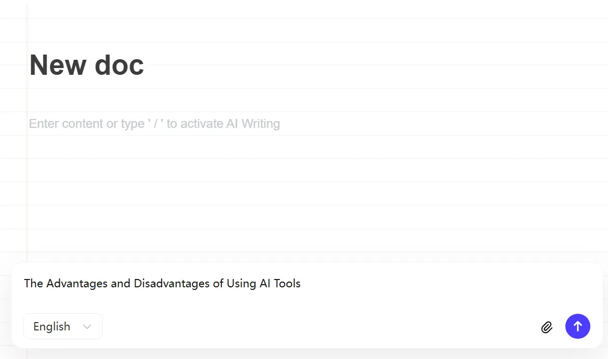The width and height of the screenshot is (608, 359).
Task: Click the leading "The" in the prompt text
Action: point(33,284)
